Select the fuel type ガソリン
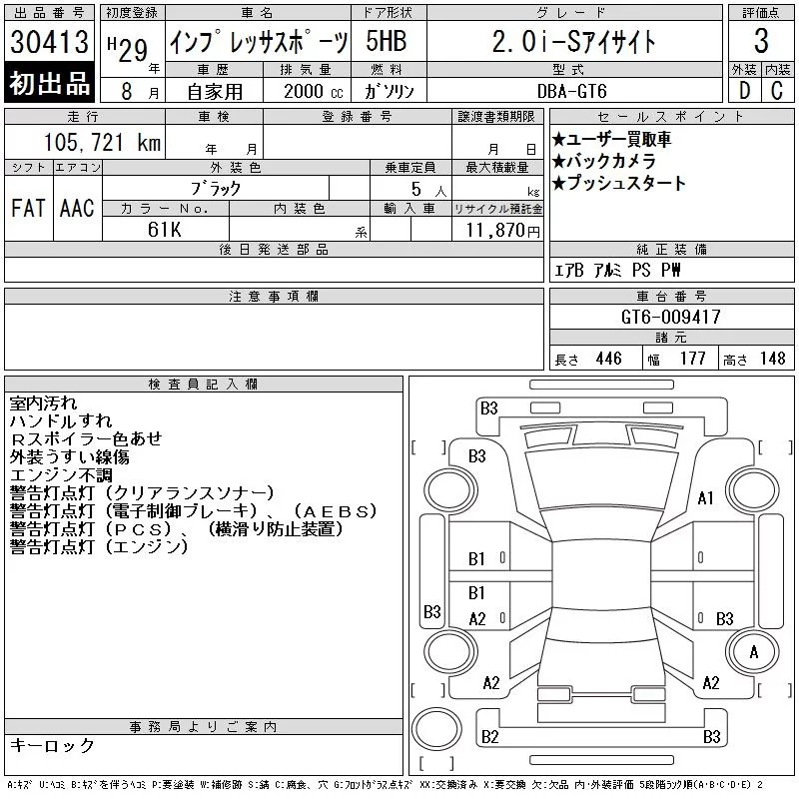799x799 pixels. [x=389, y=92]
